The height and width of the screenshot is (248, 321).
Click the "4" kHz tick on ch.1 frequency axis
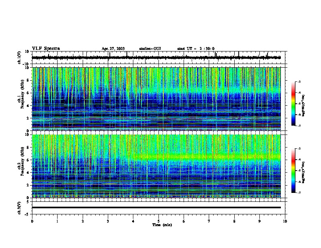pyautogui.click(x=28, y=106)
